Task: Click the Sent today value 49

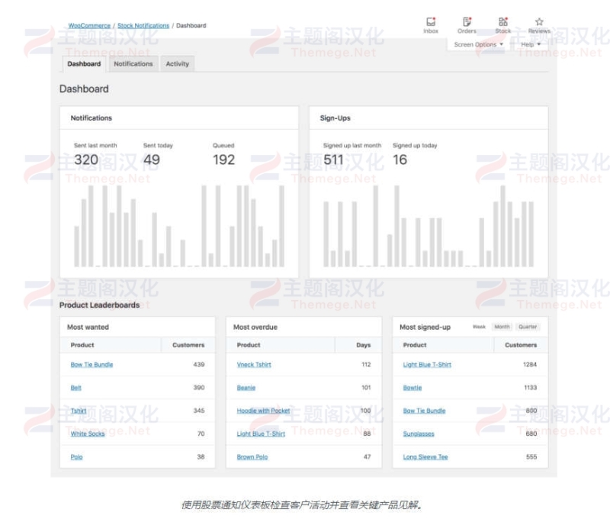Action: point(152,160)
